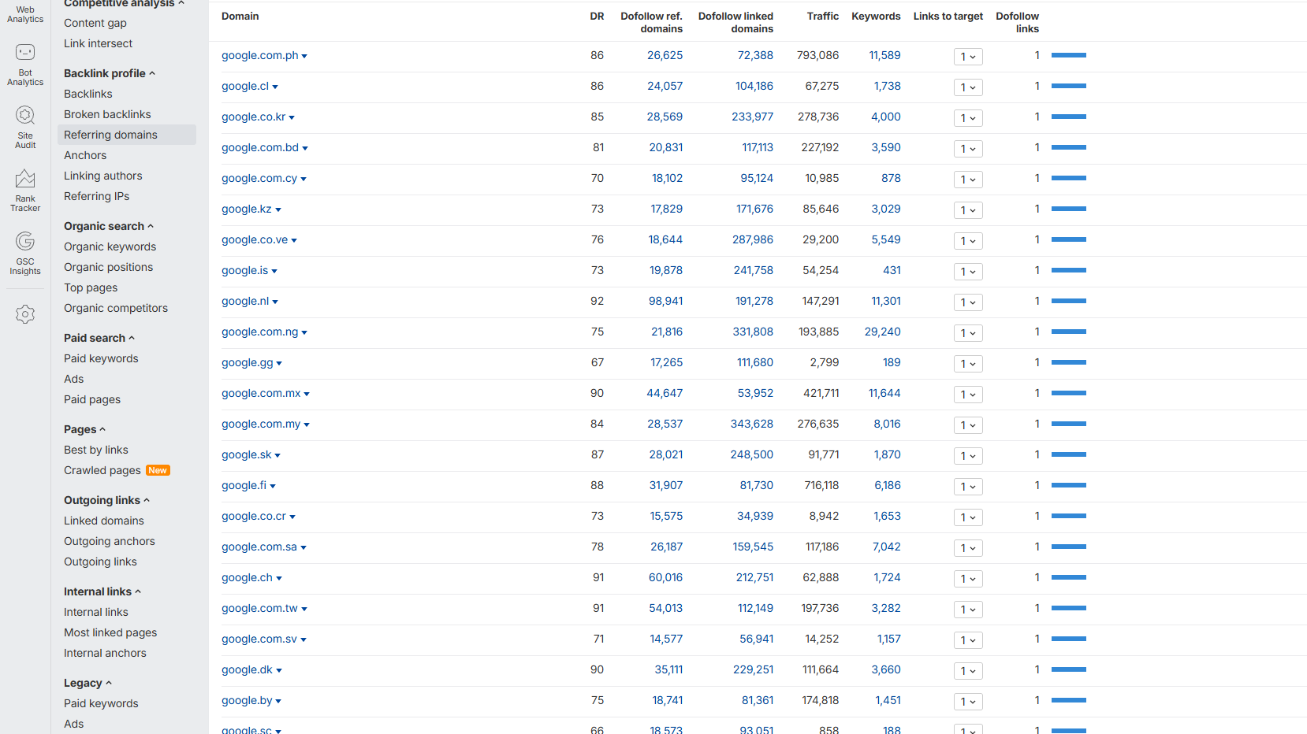
Task: Open the Bot Analytics tool
Action: click(25, 65)
